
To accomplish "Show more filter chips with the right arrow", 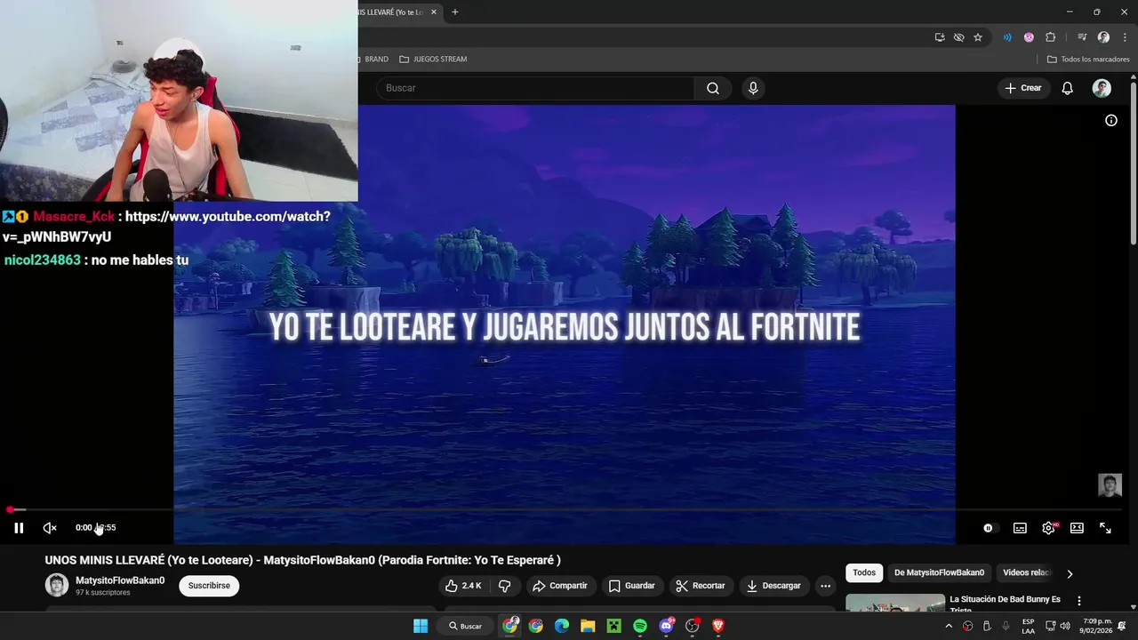I will point(1070,574).
